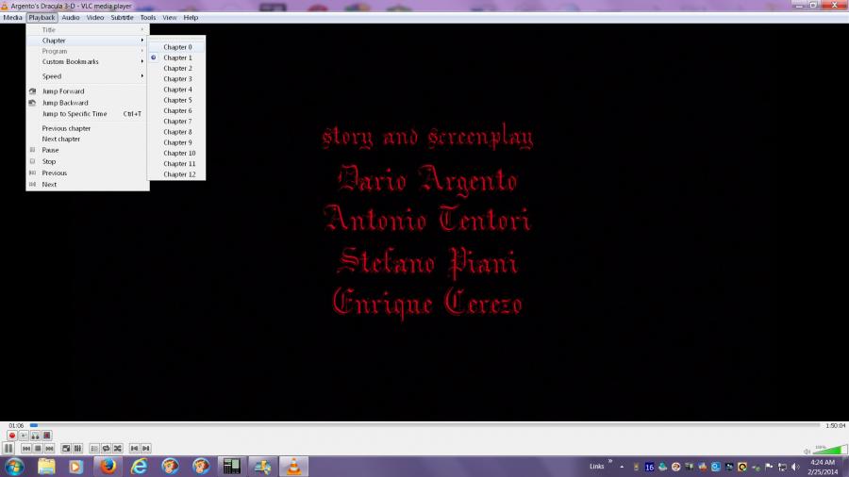Click Stop in the Playback menu

click(x=87, y=162)
